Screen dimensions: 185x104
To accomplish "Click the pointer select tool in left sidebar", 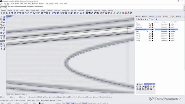I will [x=1, y=17].
